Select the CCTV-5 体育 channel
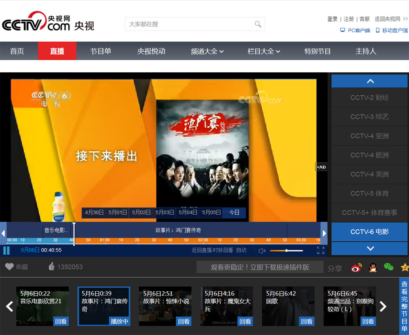Screen dimensions: 409x335 (369, 193)
